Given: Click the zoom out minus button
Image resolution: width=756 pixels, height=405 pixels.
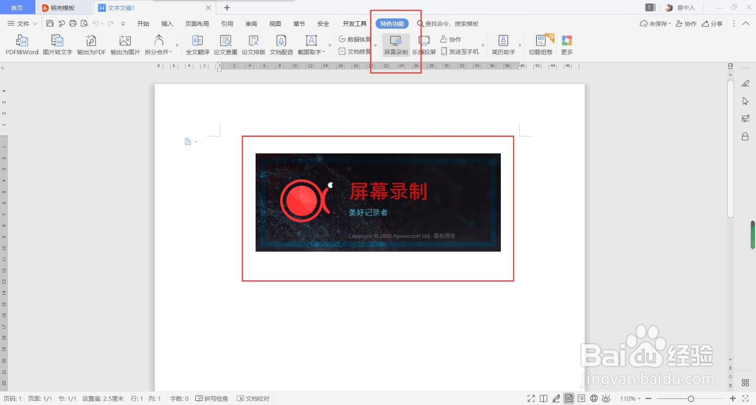Looking at the screenshot, I should [x=649, y=399].
